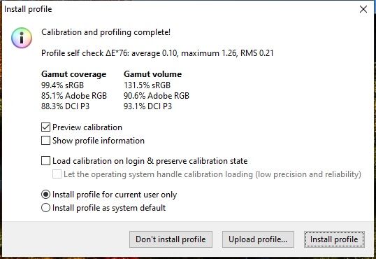Viewport: 376px width, 259px height.
Task: Click the 85.1% Adobe RGB coverage value
Action: click(x=74, y=96)
